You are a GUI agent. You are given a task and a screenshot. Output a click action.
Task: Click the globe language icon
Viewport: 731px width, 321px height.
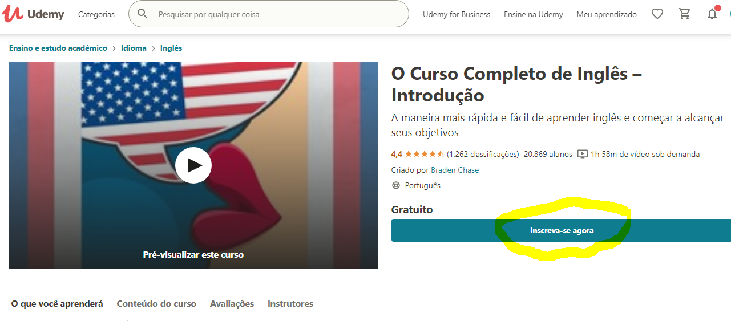pyautogui.click(x=396, y=185)
